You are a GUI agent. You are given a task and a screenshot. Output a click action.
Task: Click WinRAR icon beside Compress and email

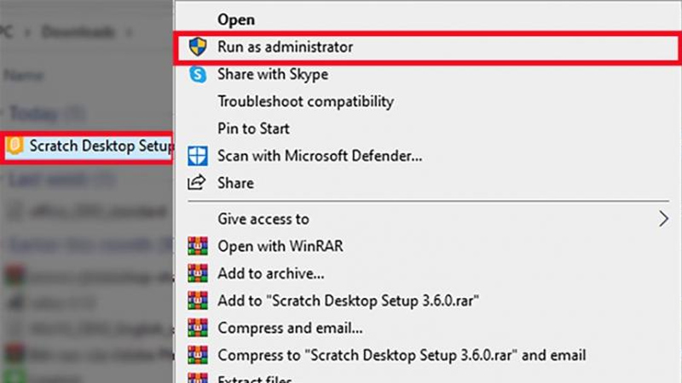click(x=198, y=328)
